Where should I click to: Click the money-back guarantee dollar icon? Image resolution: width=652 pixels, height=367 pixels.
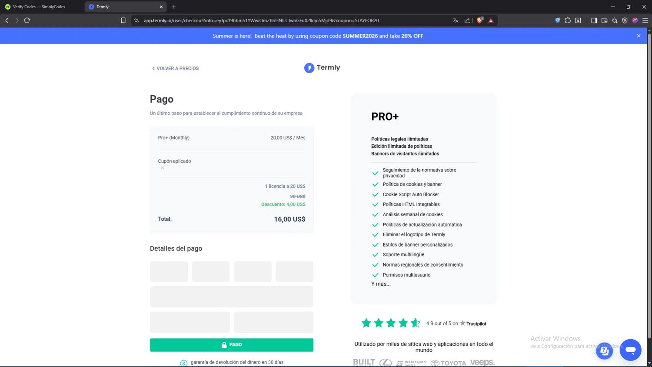click(x=184, y=363)
